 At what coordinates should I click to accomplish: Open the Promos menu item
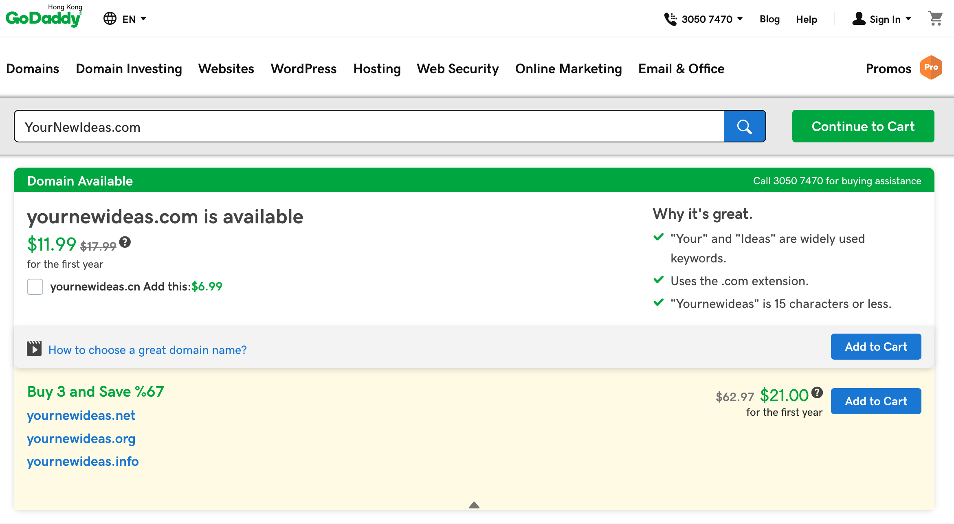coord(888,69)
